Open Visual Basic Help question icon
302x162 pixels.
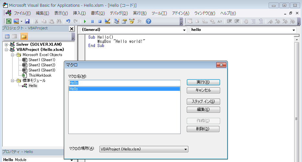(x=149, y=21)
